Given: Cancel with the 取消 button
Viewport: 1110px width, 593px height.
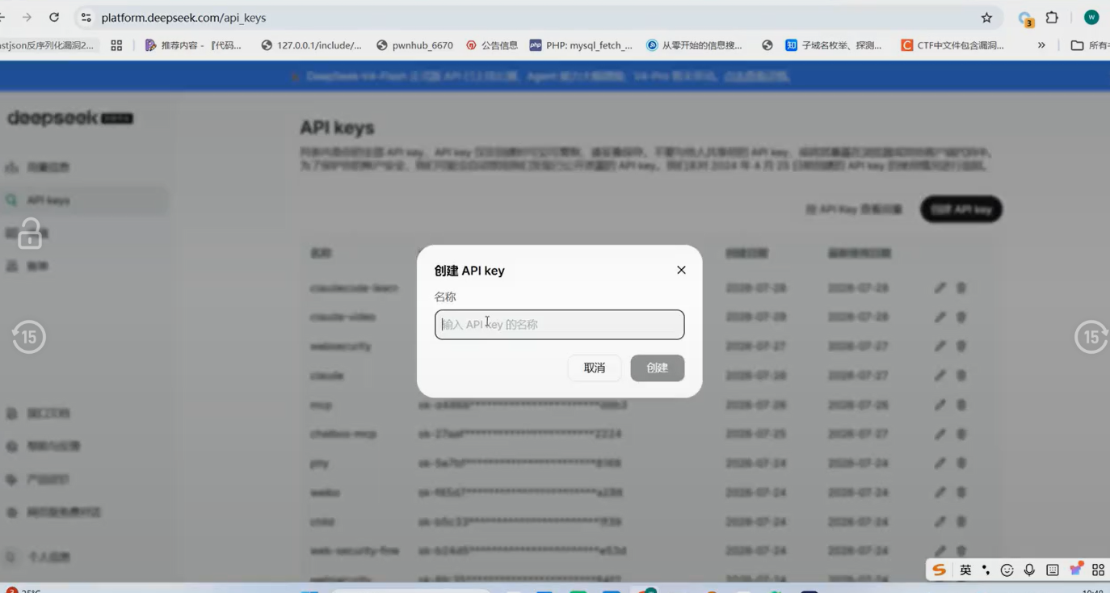Looking at the screenshot, I should point(595,368).
